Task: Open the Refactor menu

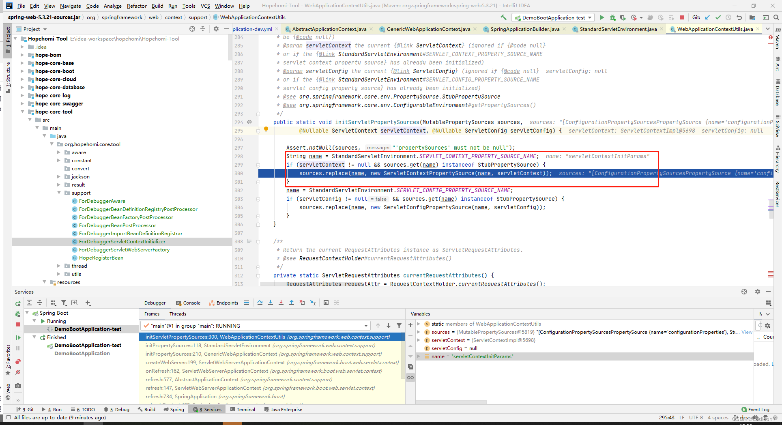Action: 137,6
